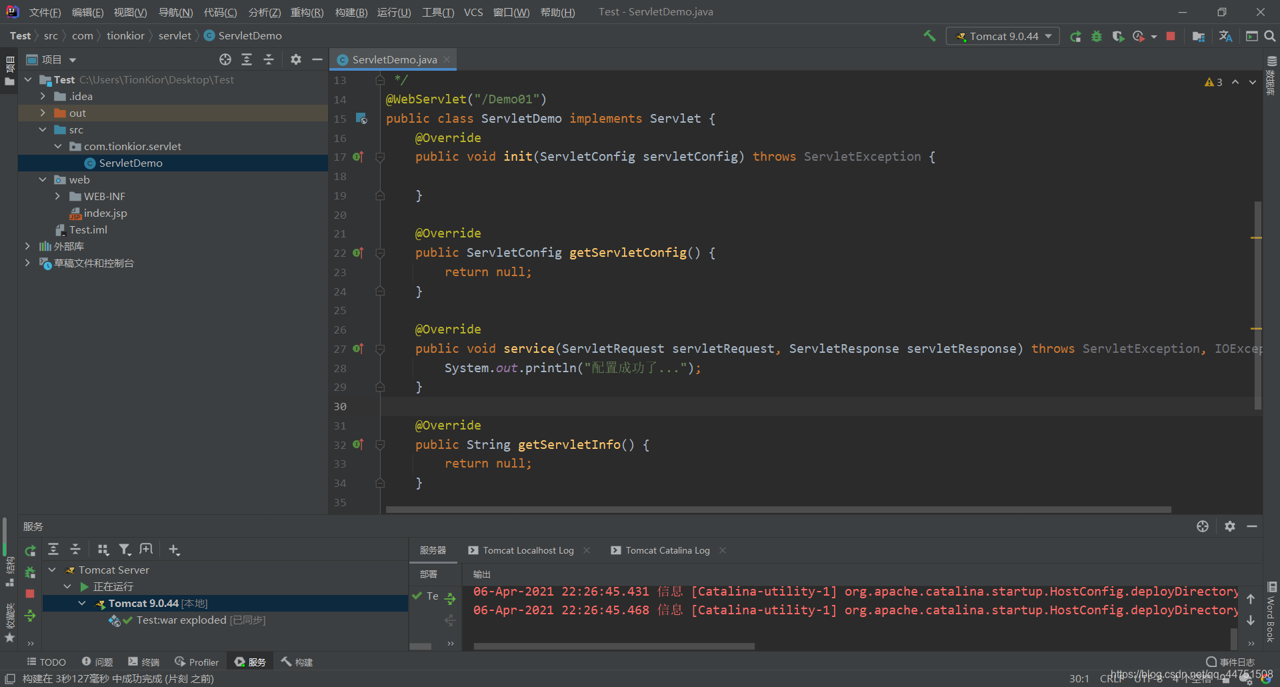The width and height of the screenshot is (1280, 687).
Task: Click the warnings count indicator
Action: (1213, 82)
